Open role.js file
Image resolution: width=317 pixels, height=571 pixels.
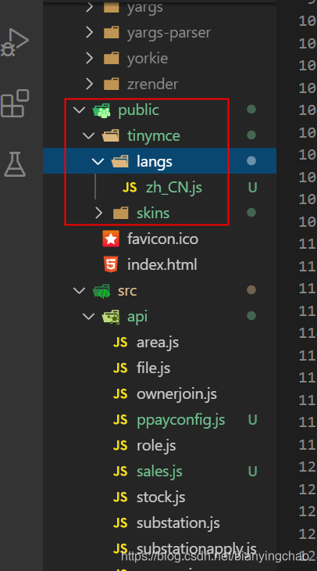click(156, 445)
